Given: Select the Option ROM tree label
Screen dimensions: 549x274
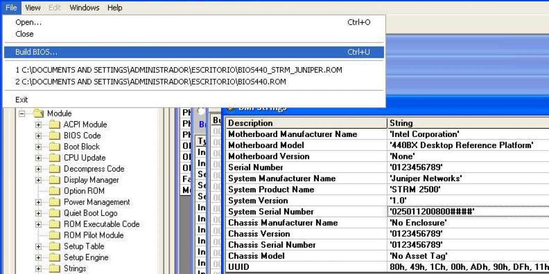Looking at the screenshot, I should coord(84,191).
